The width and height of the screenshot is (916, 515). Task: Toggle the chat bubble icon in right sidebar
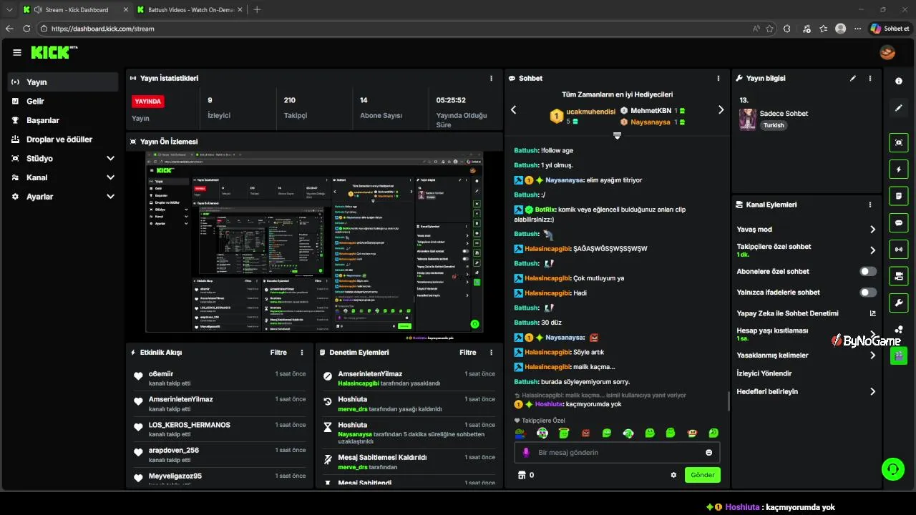pyautogui.click(x=899, y=222)
